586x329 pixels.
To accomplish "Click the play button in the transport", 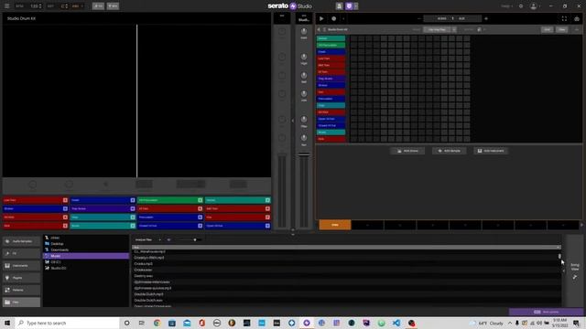I will [x=321, y=18].
